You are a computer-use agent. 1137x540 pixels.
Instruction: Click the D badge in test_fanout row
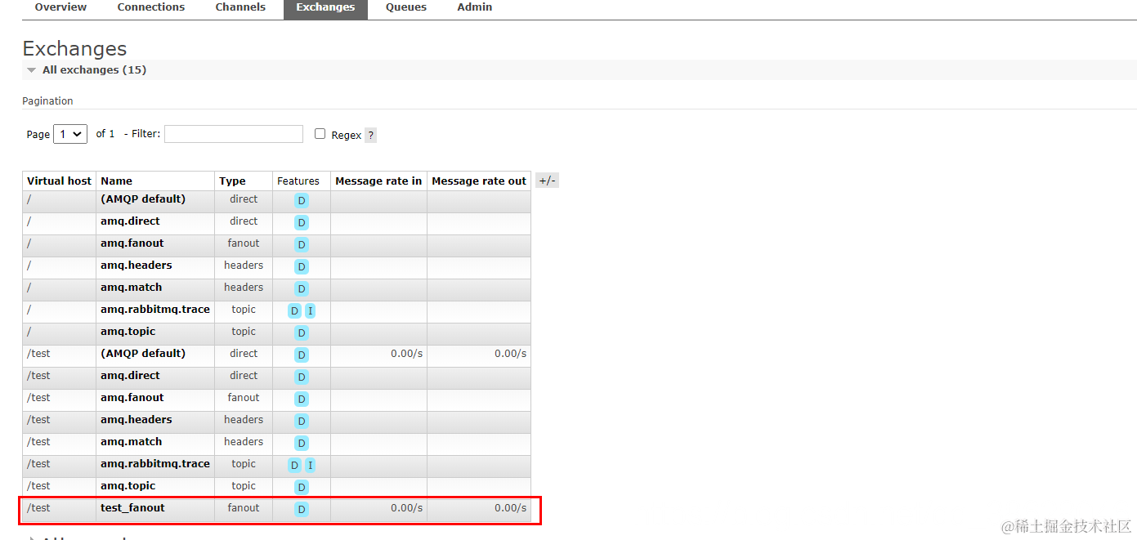coord(302,510)
